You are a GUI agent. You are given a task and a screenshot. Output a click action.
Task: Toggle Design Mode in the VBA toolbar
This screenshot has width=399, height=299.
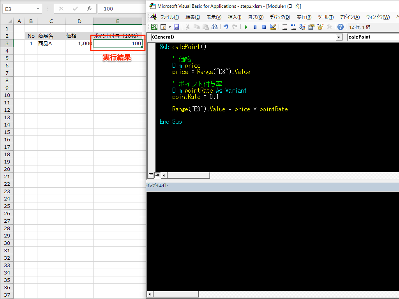273,27
